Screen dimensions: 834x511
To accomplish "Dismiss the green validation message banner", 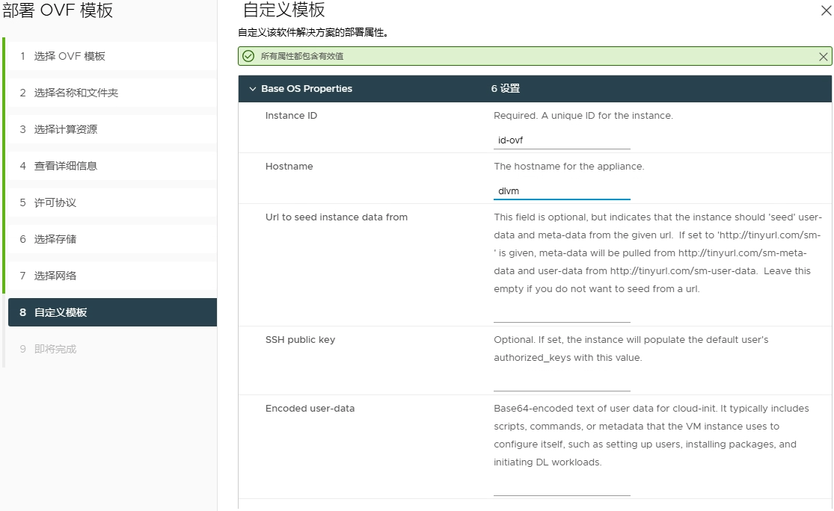I will (824, 57).
